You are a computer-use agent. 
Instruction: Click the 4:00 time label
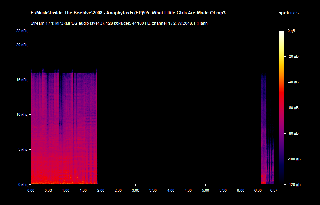[171, 191]
